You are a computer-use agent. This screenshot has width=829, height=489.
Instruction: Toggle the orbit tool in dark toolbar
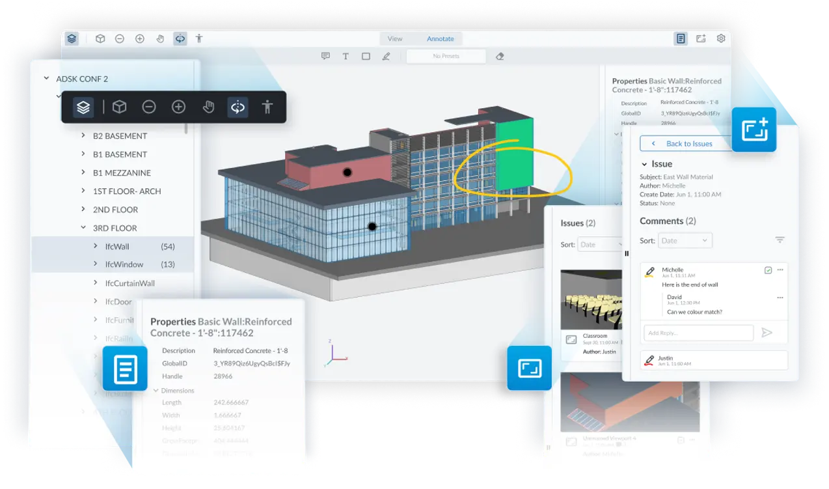click(x=238, y=107)
